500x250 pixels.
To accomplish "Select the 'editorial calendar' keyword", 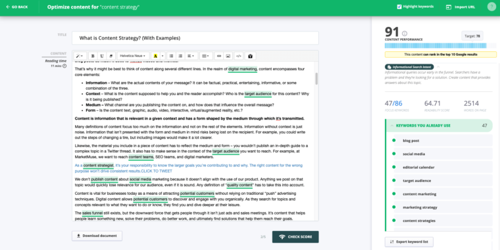I will pyautogui.click(x=443, y=167).
